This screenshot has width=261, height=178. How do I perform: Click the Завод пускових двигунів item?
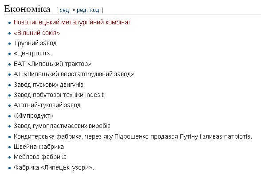48,85
